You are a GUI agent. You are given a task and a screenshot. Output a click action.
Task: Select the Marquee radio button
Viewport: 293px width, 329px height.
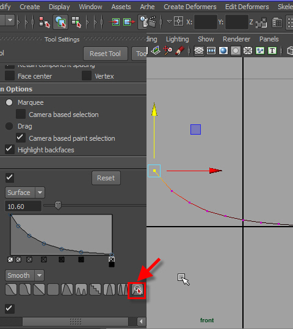point(9,102)
